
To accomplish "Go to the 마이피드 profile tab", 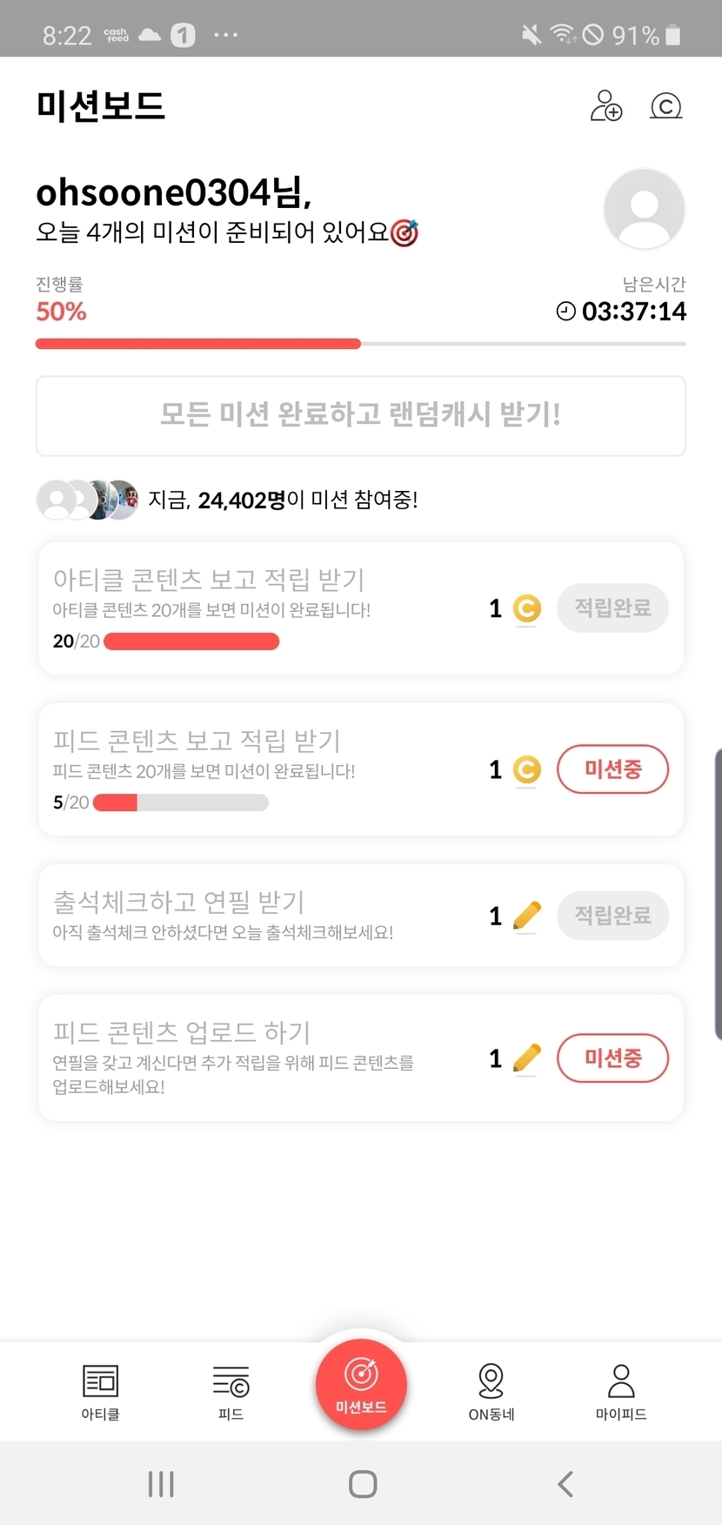I will (x=621, y=1391).
